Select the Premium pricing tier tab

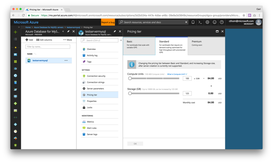207,46
